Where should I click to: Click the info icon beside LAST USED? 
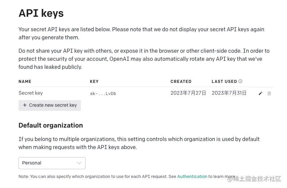[240, 81]
